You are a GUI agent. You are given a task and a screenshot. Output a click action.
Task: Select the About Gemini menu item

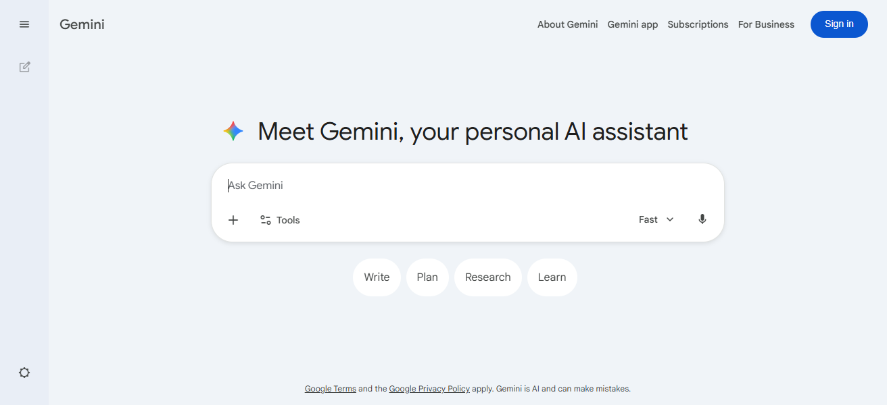568,24
